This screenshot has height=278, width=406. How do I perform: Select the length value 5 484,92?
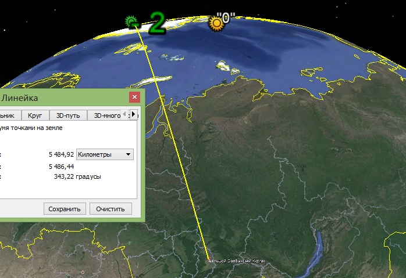tap(62, 154)
